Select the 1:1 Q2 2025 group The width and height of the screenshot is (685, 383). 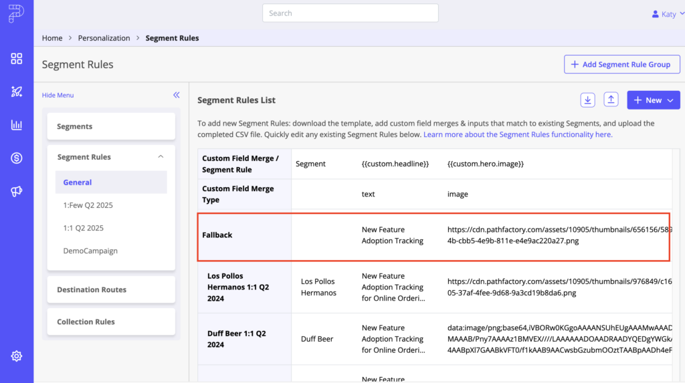click(83, 228)
